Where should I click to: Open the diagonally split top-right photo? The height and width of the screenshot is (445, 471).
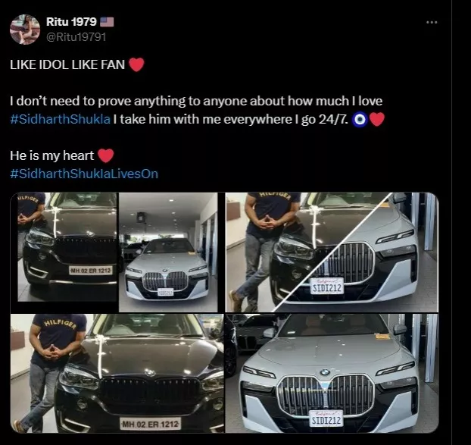point(331,252)
